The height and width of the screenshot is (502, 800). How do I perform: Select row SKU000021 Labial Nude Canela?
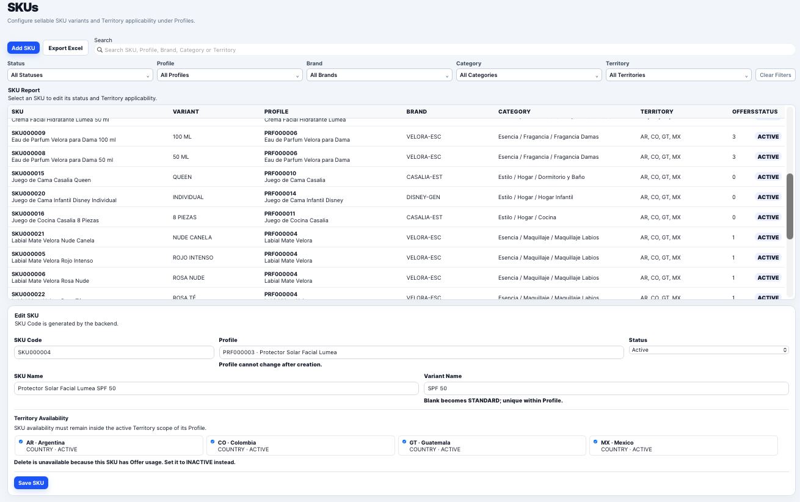click(396, 237)
